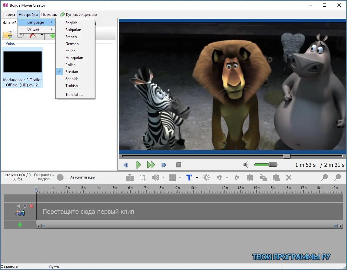
Task: Open the delete dropdown arrow in media panel
Action: point(42,35)
